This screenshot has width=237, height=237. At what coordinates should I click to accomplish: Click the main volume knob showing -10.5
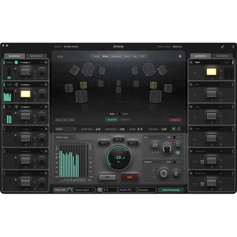coord(118,158)
